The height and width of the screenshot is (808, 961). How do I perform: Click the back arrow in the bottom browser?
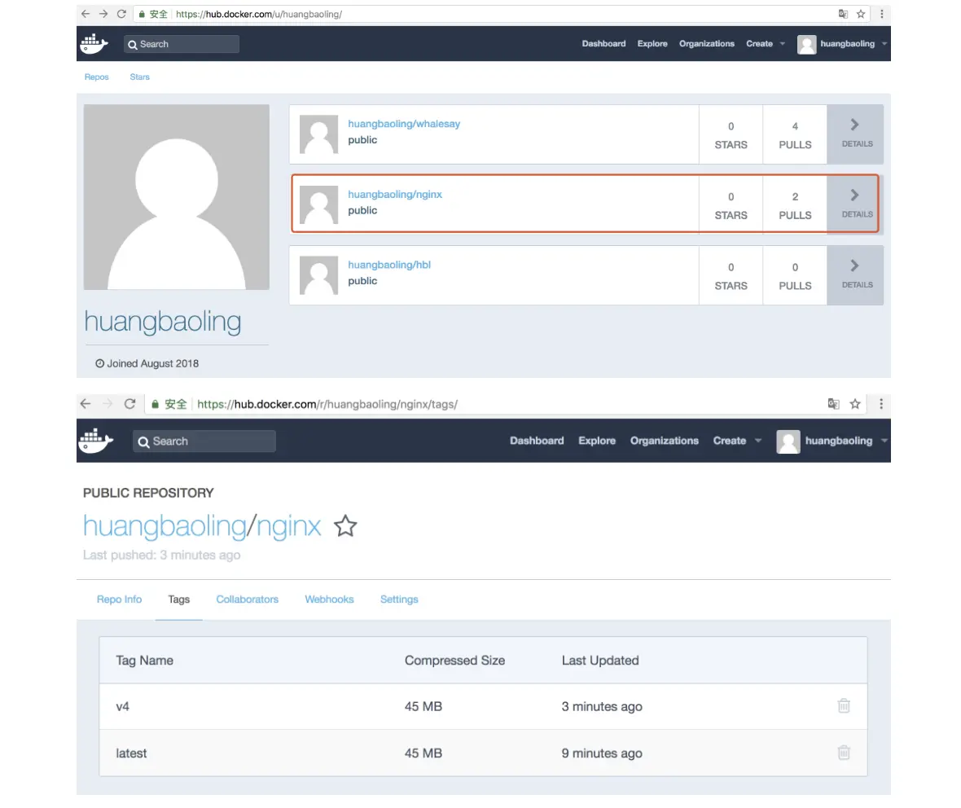[x=86, y=403]
